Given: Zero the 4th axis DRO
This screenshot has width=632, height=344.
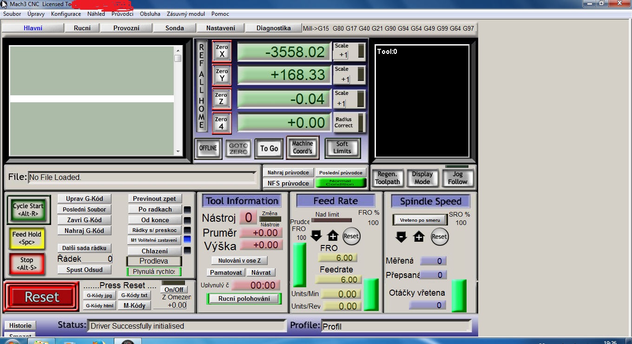Looking at the screenshot, I should coord(222,123).
